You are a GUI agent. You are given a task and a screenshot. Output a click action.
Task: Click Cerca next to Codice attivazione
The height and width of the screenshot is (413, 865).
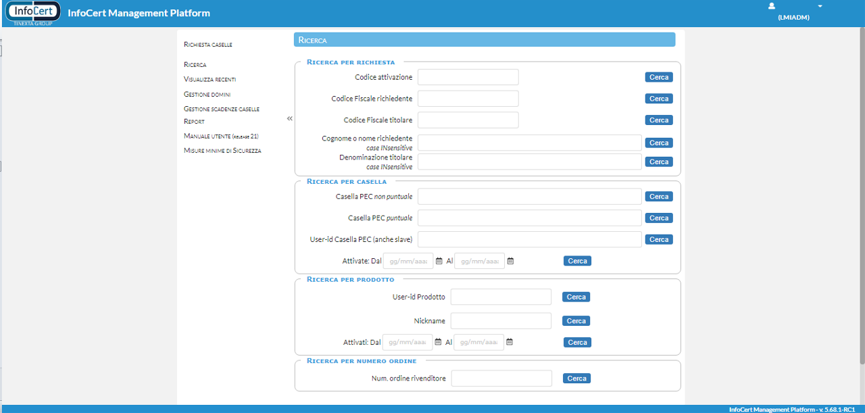click(658, 77)
